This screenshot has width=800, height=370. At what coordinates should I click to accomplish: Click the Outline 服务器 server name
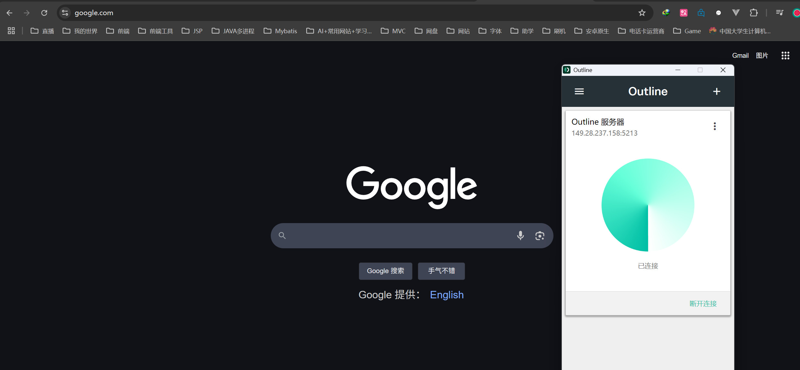pyautogui.click(x=598, y=122)
